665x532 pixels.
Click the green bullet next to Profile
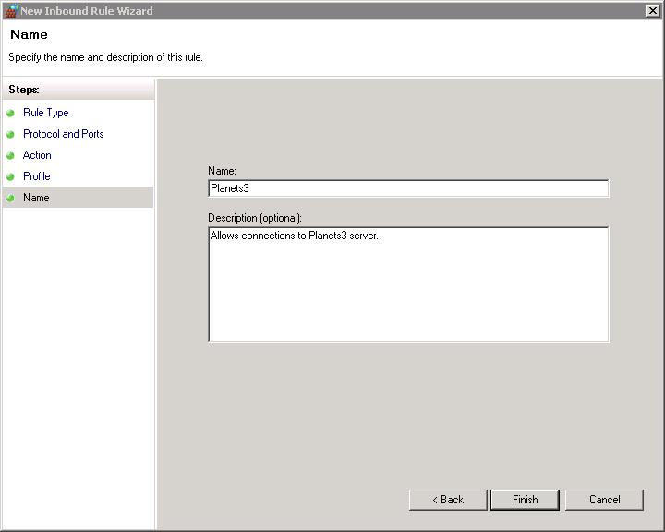click(11, 176)
